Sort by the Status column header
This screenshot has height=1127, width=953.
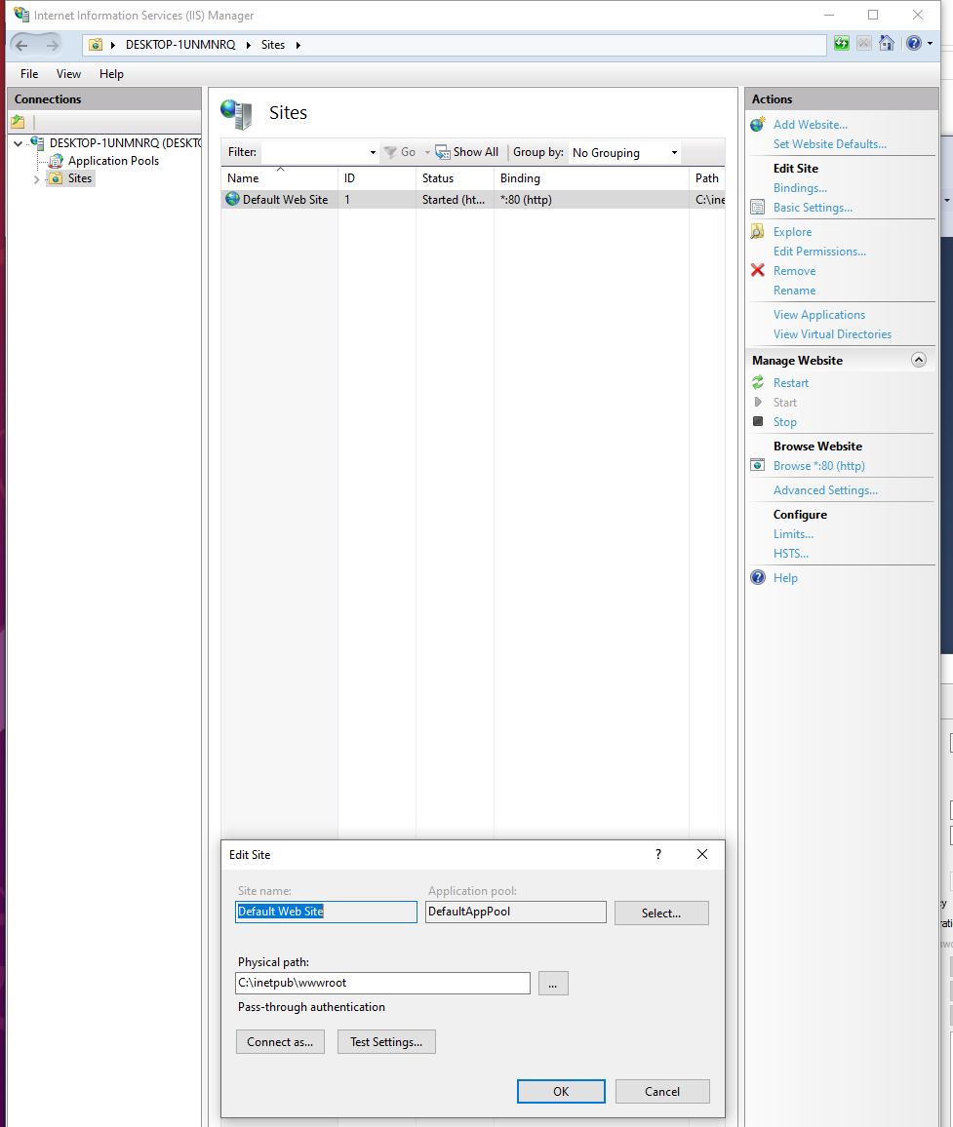click(455, 178)
